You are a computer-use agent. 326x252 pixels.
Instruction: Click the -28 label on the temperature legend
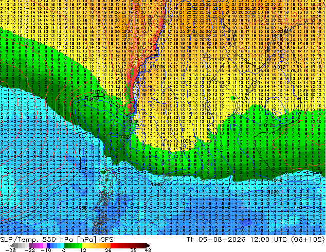(x=10, y=250)
